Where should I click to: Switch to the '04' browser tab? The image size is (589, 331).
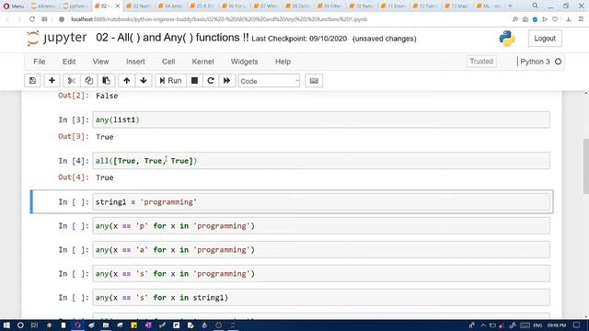(171, 6)
